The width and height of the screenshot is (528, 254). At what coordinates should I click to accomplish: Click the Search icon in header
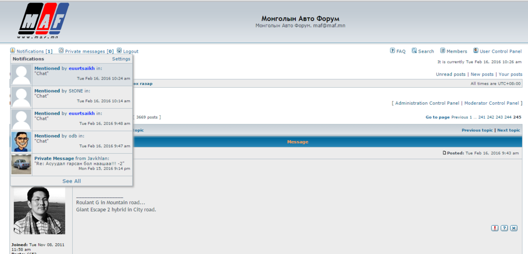point(415,51)
